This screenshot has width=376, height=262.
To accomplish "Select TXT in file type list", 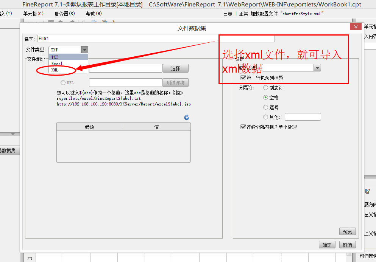I will [68, 57].
